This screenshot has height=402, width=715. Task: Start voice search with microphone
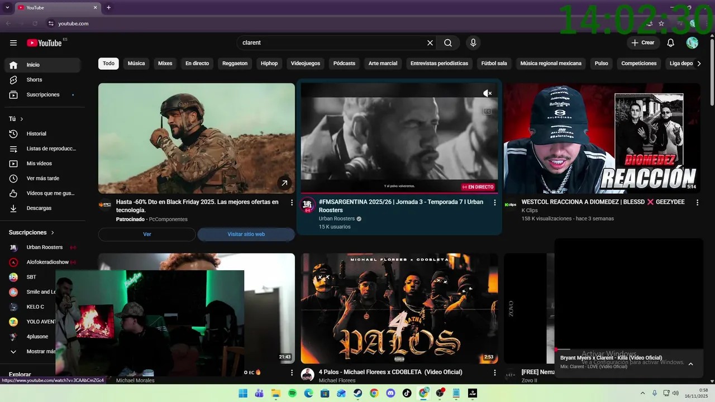coord(473,43)
